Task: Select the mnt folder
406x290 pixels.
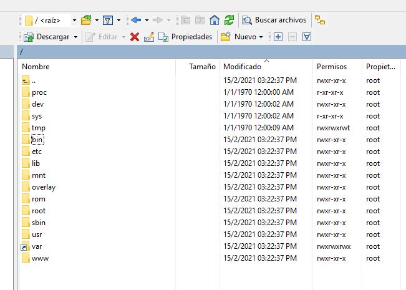Action: (x=39, y=175)
